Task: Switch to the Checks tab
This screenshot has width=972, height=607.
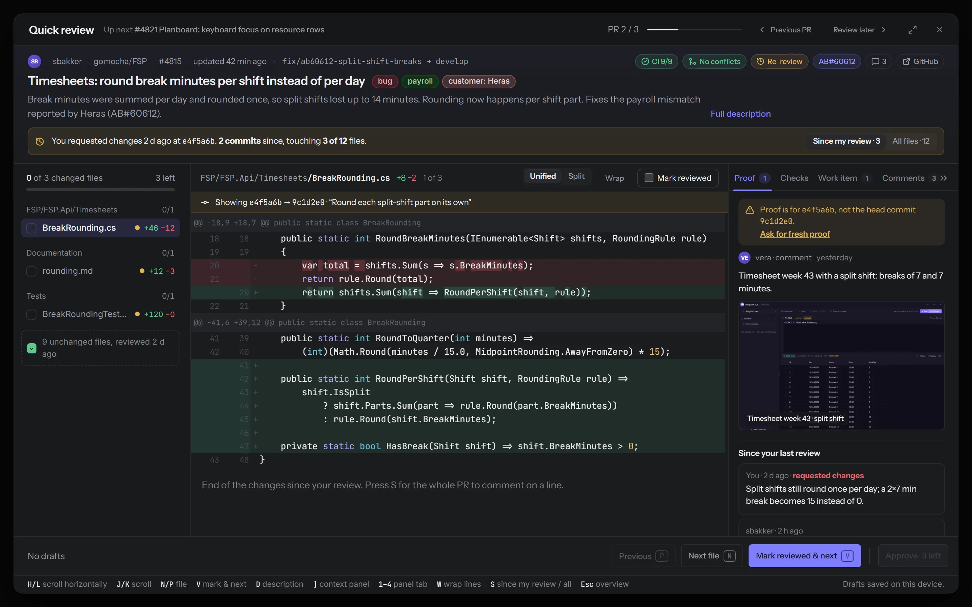Action: click(x=794, y=178)
